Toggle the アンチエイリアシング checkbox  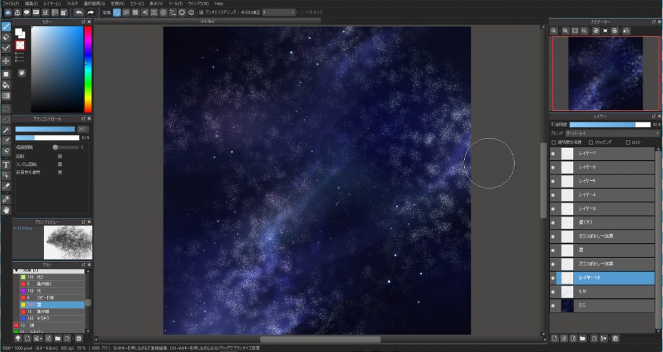[x=201, y=12]
